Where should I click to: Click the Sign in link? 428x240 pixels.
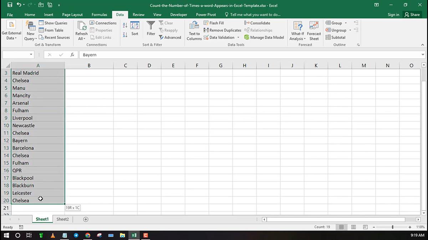[393, 15]
